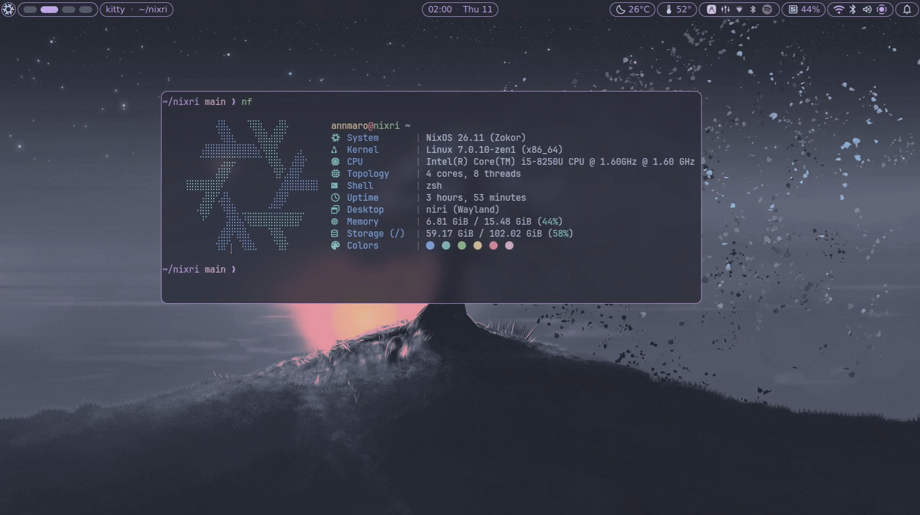The width and height of the screenshot is (920, 515).
Task: Open the speaker volume icon
Action: click(867, 10)
